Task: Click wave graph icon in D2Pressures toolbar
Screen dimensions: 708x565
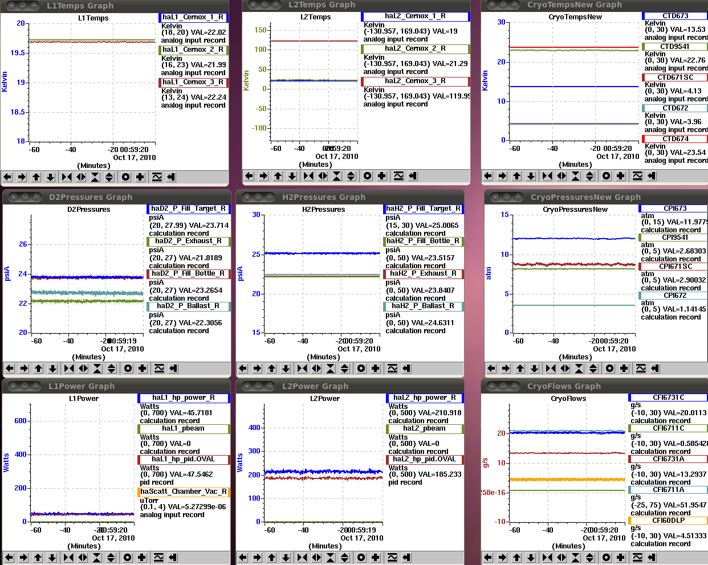Action: click(159, 369)
